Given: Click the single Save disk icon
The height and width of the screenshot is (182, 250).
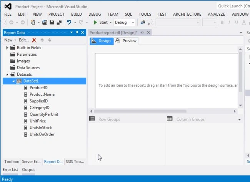Looking at the screenshot, I should pyautogui.click(x=52, y=22).
